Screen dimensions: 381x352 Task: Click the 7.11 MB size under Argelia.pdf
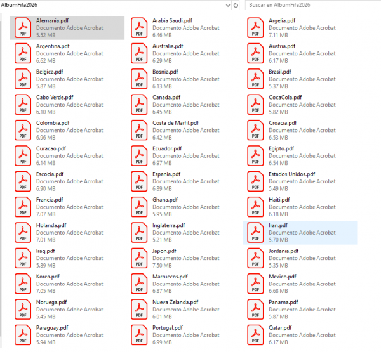click(278, 36)
